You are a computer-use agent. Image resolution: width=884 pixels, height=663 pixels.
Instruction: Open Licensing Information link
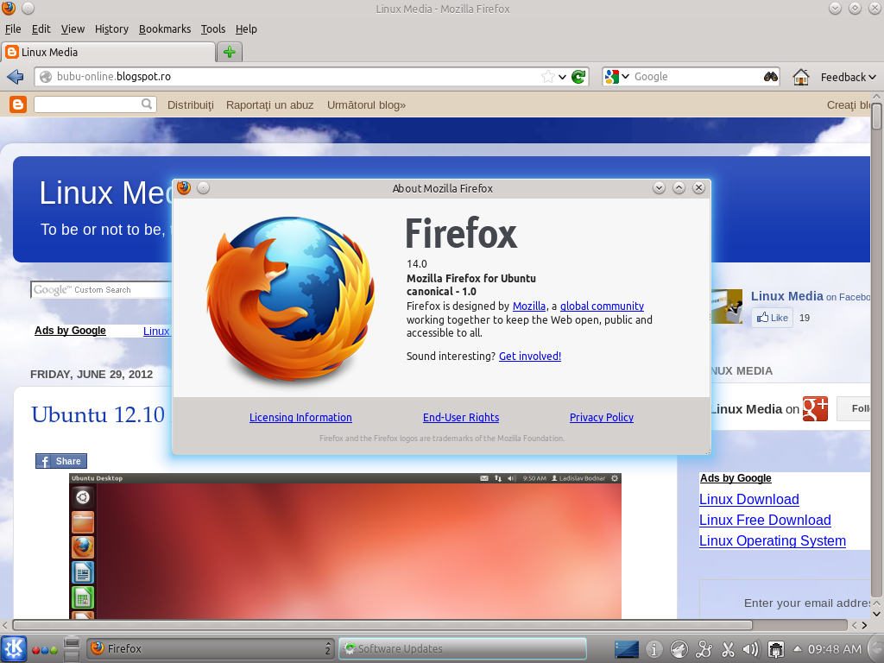[300, 417]
